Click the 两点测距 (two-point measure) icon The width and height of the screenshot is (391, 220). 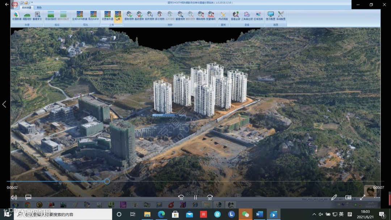223,16
